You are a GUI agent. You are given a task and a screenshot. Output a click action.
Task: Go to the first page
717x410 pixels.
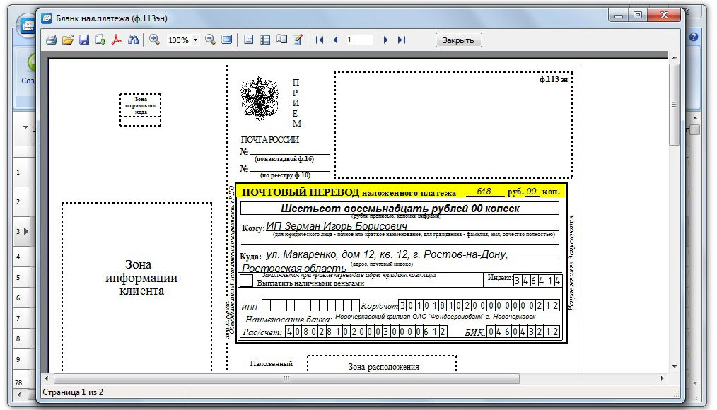click(319, 40)
